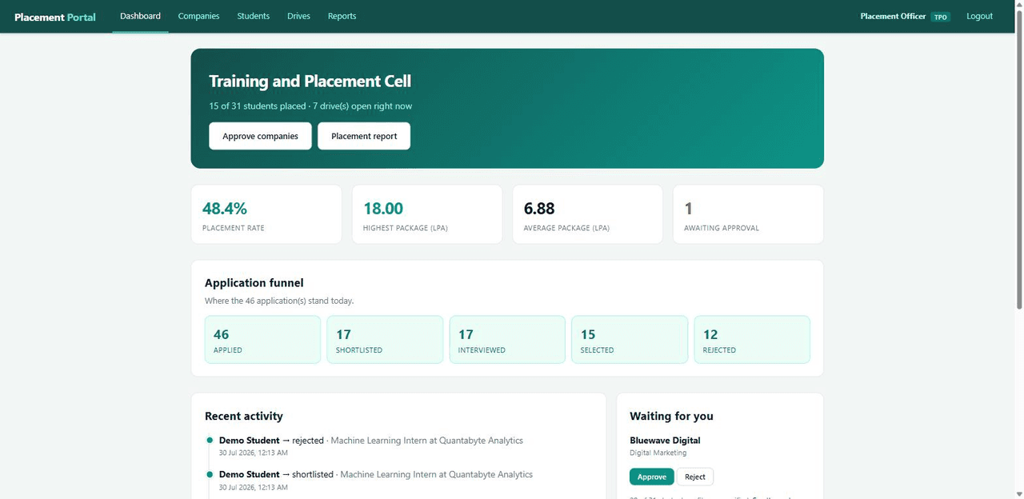
Task: Select the 6.88 Average Package card
Action: [588, 214]
